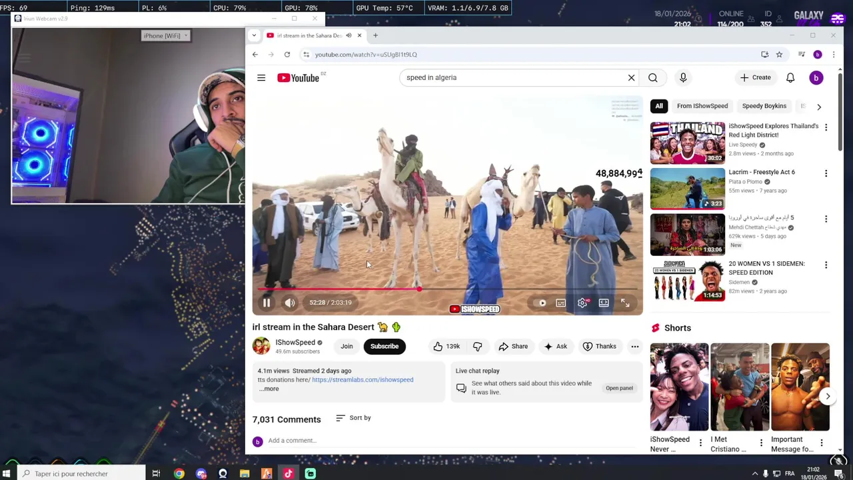Image resolution: width=853 pixels, height=480 pixels.
Task: Open the 'iShowSpeed Explores Thailand's Red Light District' thumbnail
Action: click(x=688, y=143)
